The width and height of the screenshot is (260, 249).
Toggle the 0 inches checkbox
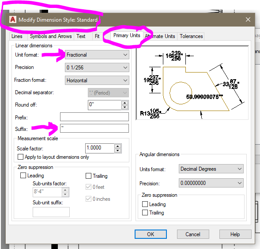[x=88, y=199]
